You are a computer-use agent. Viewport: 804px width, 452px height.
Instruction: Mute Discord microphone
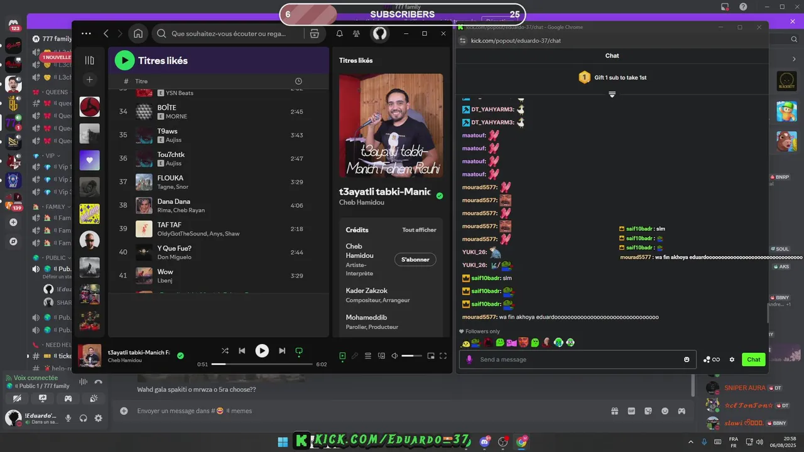coord(68,418)
